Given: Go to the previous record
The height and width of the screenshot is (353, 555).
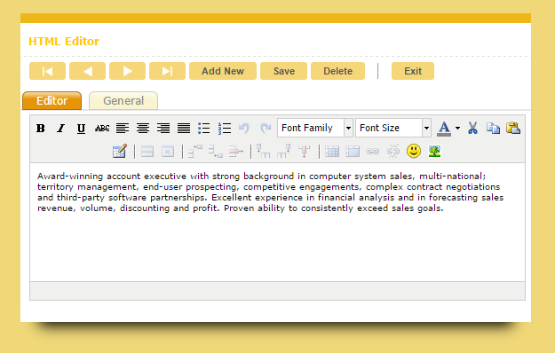Looking at the screenshot, I should pos(87,71).
